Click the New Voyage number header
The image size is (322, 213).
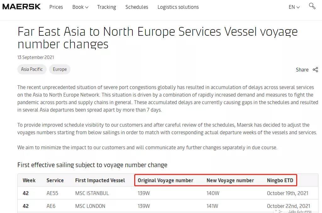click(230, 180)
